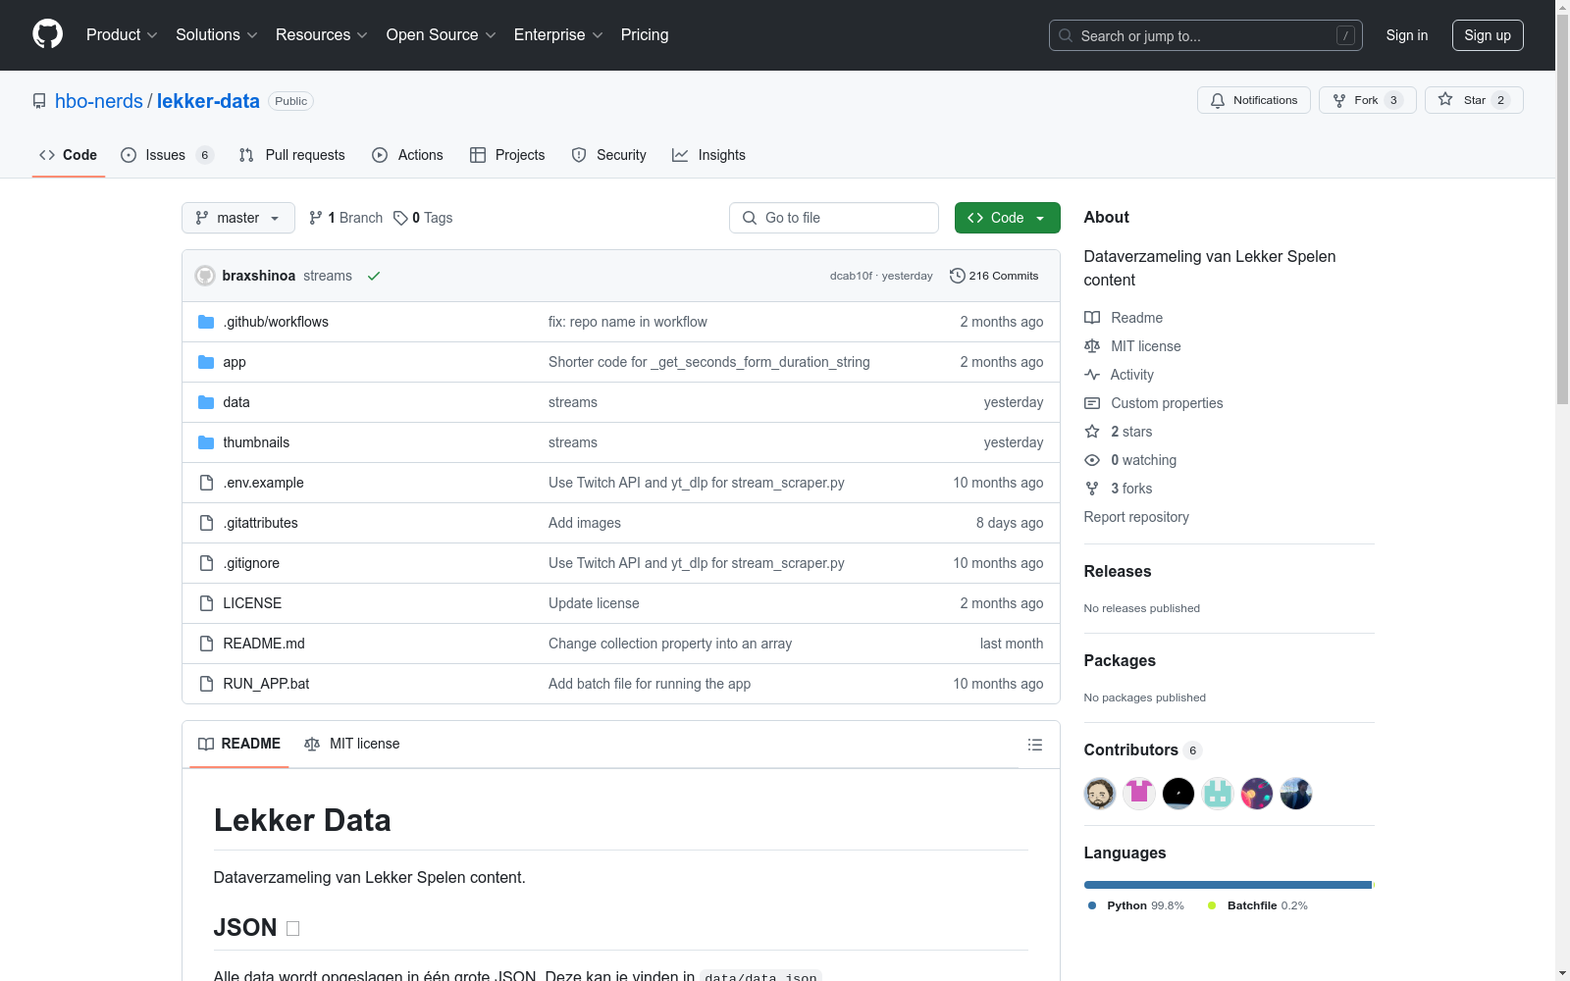Viewport: 1570px width, 981px height.
Task: Switch to the Issues tab
Action: (x=167, y=155)
